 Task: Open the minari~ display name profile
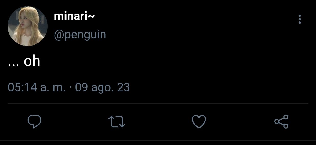(x=74, y=16)
